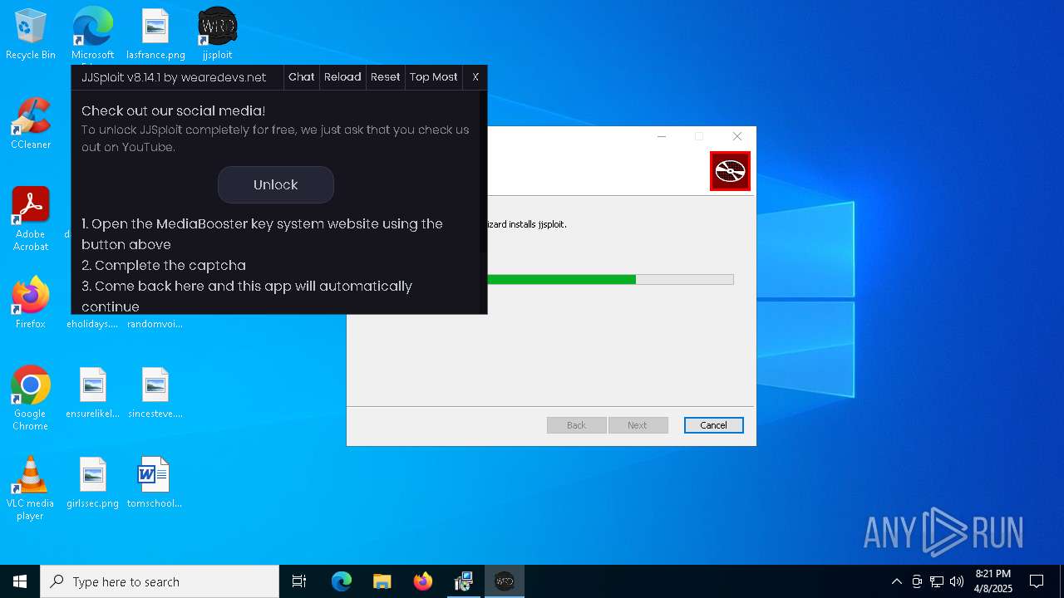Select the eholidays... desktop file label
Viewport: 1064px width, 598px height.
[92, 324]
